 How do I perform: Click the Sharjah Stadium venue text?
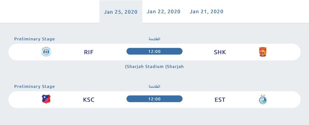coord(154,67)
